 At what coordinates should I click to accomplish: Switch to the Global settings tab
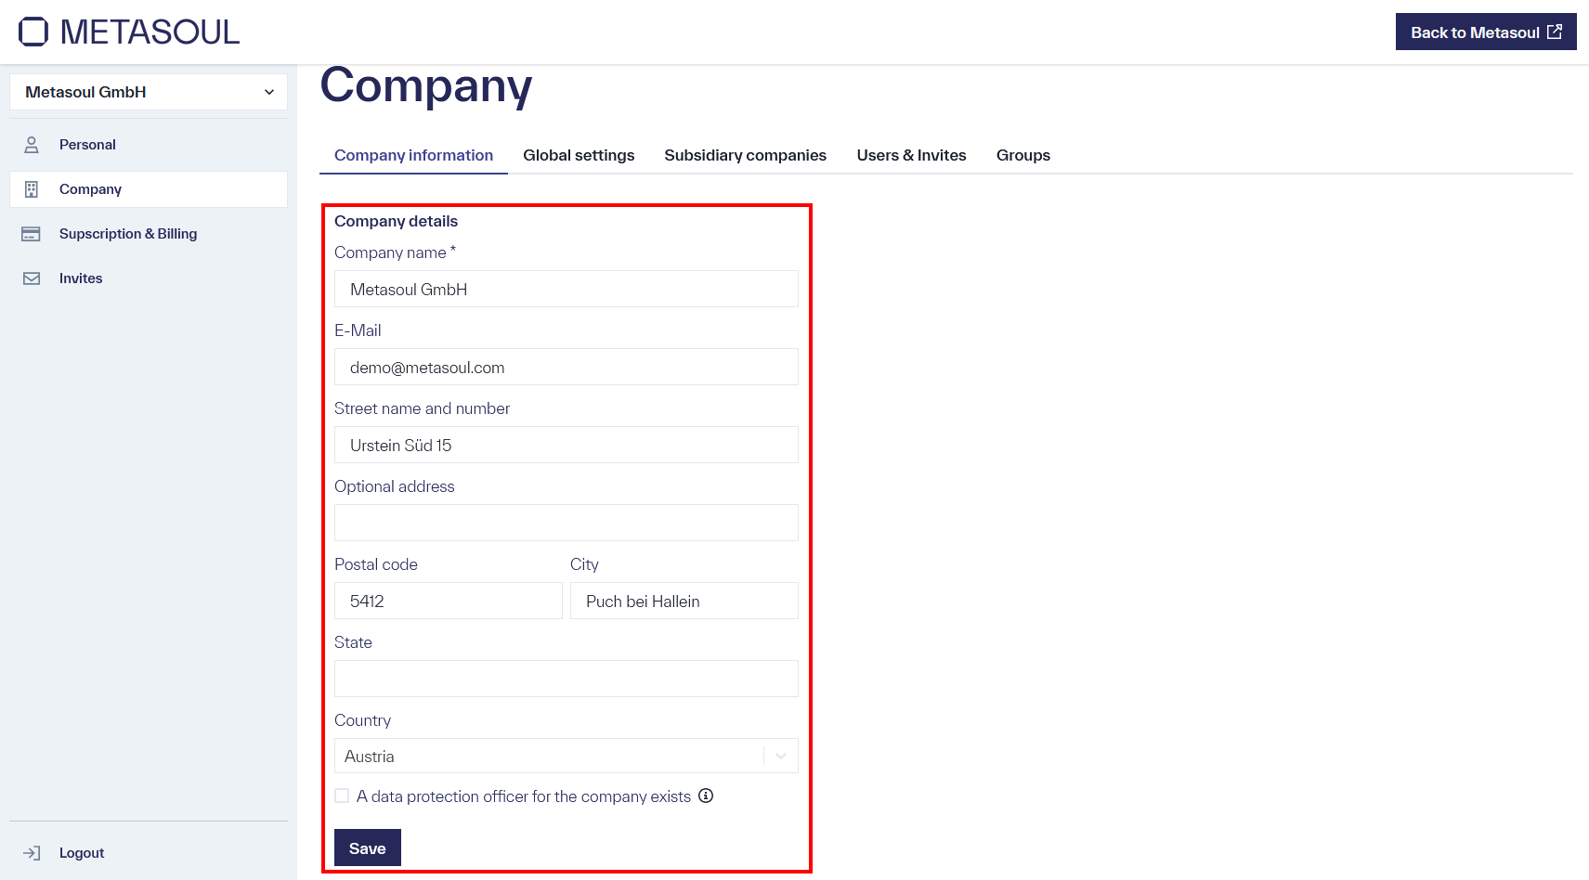tap(579, 155)
